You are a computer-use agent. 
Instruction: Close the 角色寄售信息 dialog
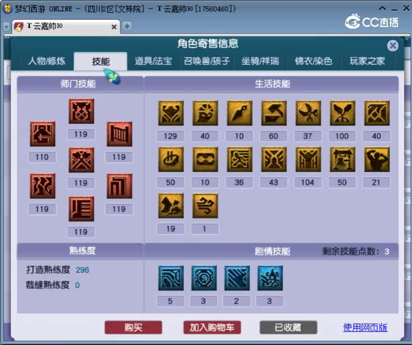click(x=392, y=46)
